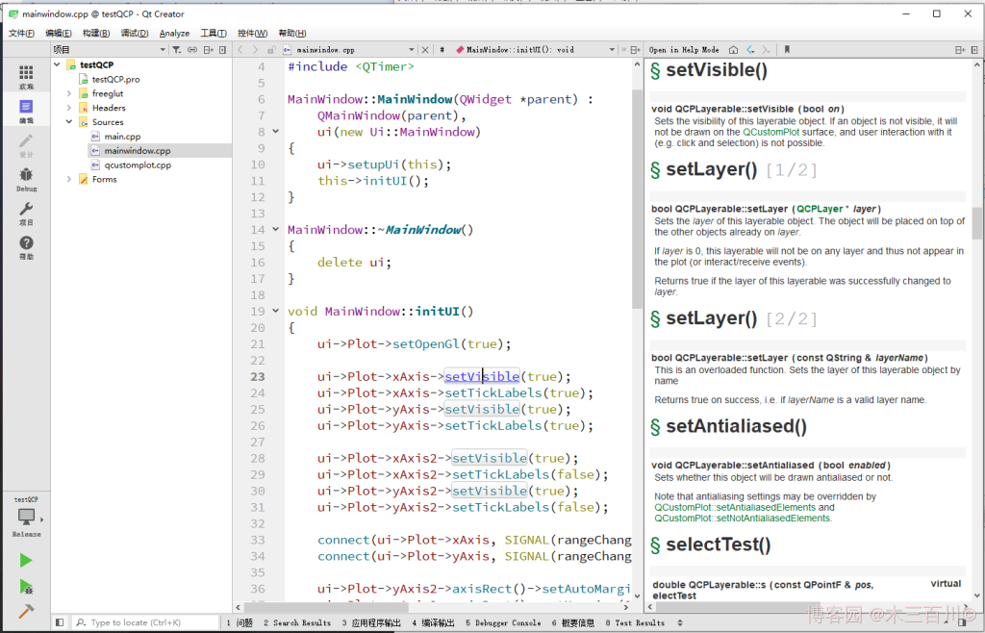Open the 构建(B) build menu
Screen dimensions: 985x633
pyautogui.click(x=96, y=33)
